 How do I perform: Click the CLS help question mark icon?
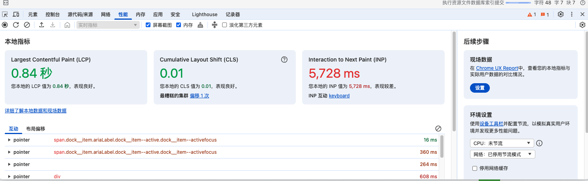coord(284,60)
